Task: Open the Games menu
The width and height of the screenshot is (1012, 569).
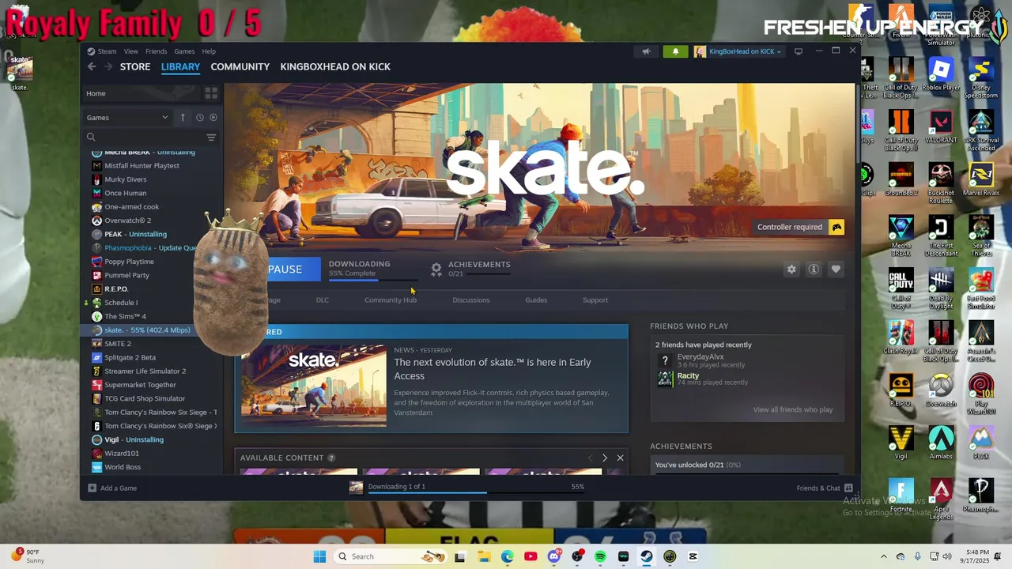Action: [x=184, y=51]
